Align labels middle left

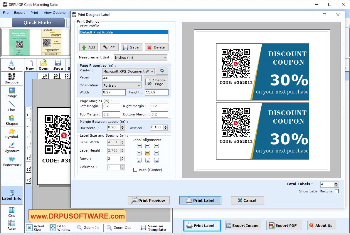click(139, 153)
